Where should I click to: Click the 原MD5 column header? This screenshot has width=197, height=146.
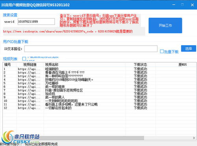[x=182, y=65]
